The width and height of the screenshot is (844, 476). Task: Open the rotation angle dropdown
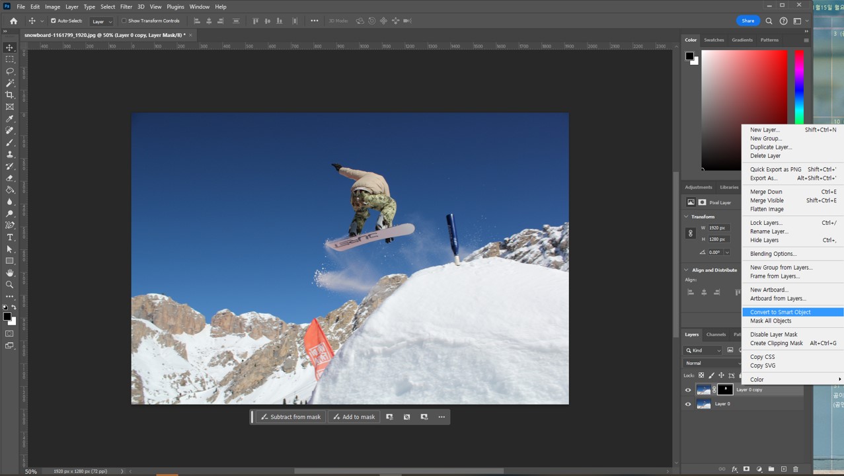727,253
